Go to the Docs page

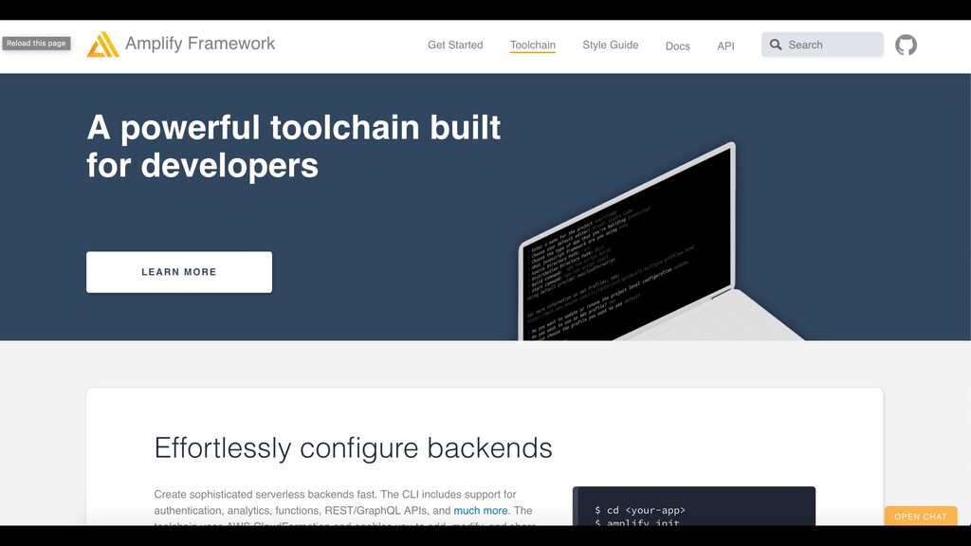tap(677, 45)
